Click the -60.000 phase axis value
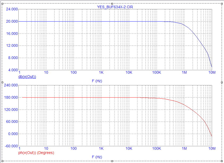This screenshot has width=224, height=163. click(11, 146)
